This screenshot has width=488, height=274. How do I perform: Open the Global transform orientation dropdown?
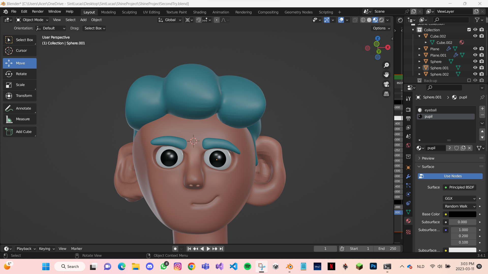pyautogui.click(x=170, y=20)
